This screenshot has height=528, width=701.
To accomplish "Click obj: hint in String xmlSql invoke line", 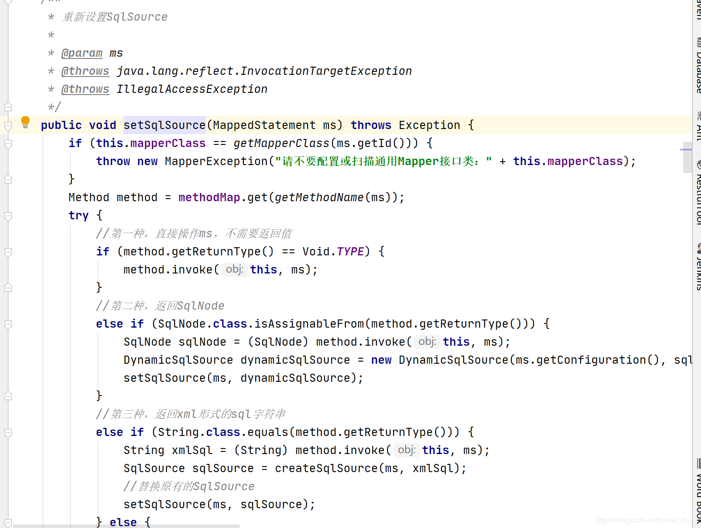I will coord(407,450).
